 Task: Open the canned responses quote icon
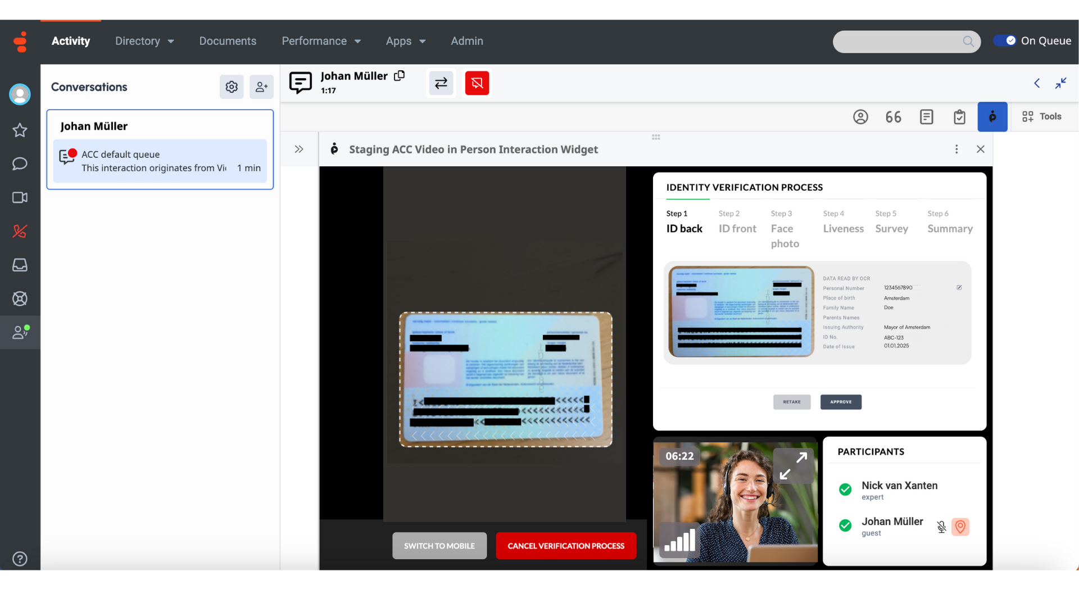coord(894,117)
